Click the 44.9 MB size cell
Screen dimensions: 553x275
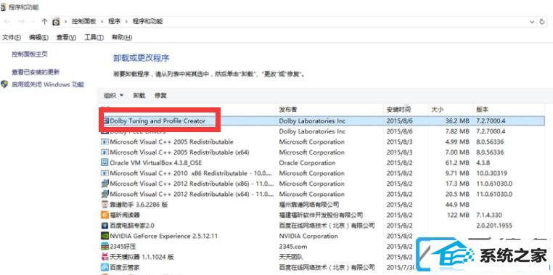[x=457, y=205]
